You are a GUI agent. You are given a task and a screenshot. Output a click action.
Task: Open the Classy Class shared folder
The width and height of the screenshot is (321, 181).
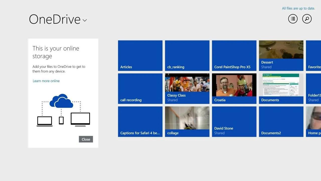(x=187, y=88)
